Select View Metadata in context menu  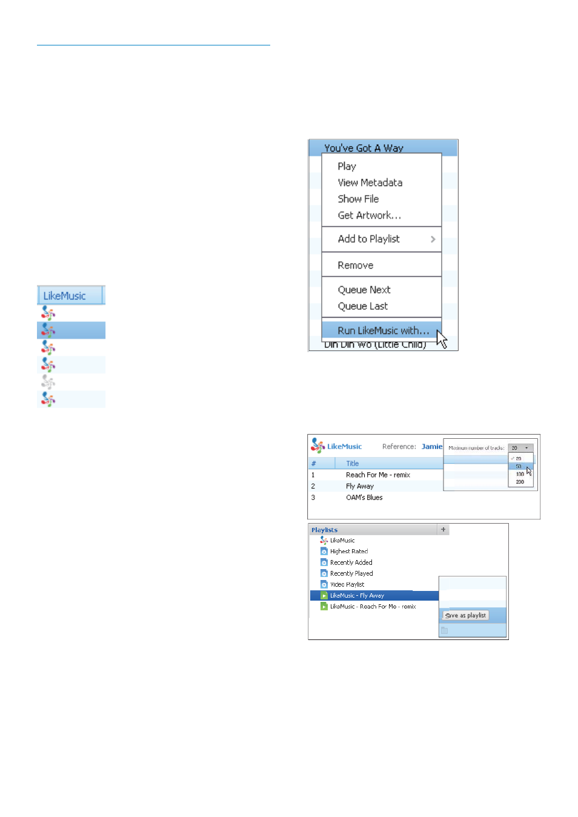[x=370, y=182]
